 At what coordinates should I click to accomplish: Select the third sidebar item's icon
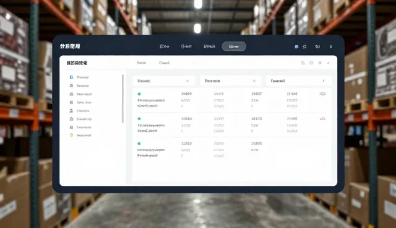tap(71, 94)
